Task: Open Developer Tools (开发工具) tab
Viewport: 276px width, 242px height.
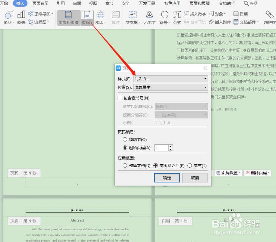Action: [147, 3]
